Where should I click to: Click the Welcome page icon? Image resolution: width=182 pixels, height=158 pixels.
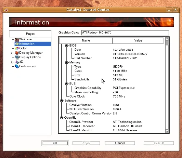17,39
